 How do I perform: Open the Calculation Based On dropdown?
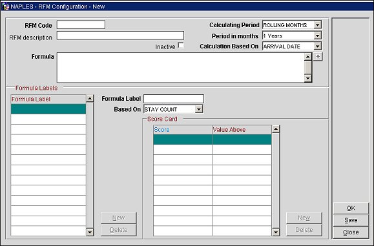click(318, 46)
